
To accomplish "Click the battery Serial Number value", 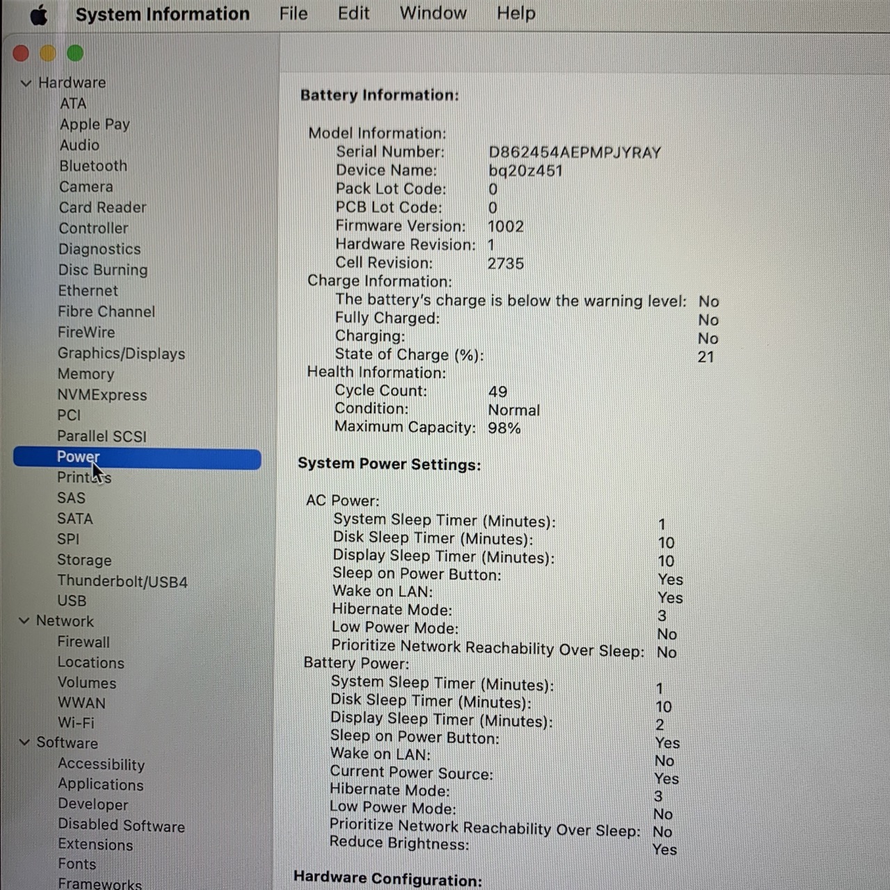I will coord(574,153).
